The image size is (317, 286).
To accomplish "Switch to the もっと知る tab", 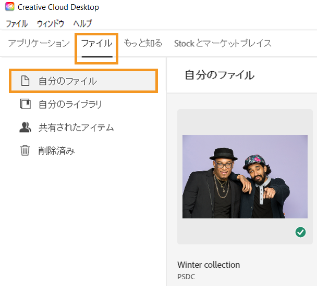I will click(x=143, y=43).
